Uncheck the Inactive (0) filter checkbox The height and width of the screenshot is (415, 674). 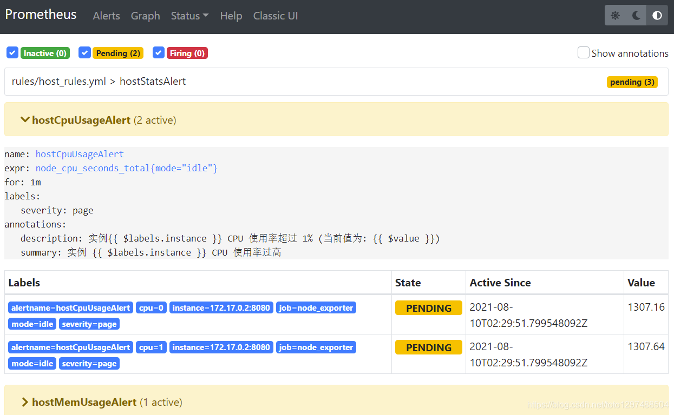tap(12, 52)
